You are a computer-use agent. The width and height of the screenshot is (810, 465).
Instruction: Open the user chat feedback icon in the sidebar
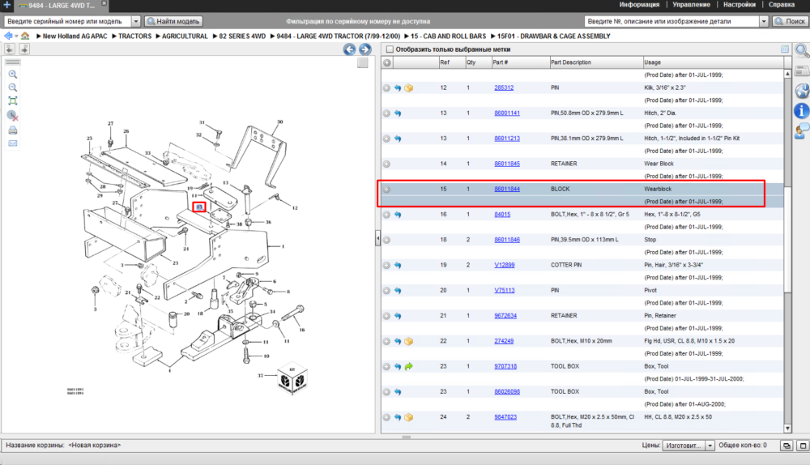point(802,130)
